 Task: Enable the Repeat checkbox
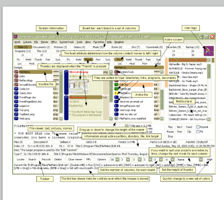(198, 127)
